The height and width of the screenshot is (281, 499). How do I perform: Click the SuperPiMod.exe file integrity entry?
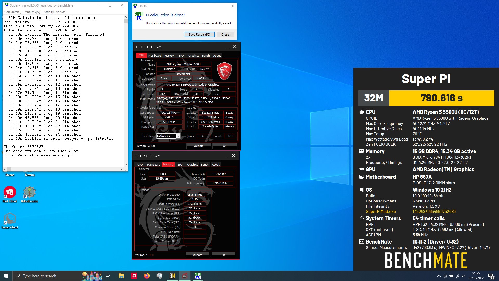tap(381, 212)
